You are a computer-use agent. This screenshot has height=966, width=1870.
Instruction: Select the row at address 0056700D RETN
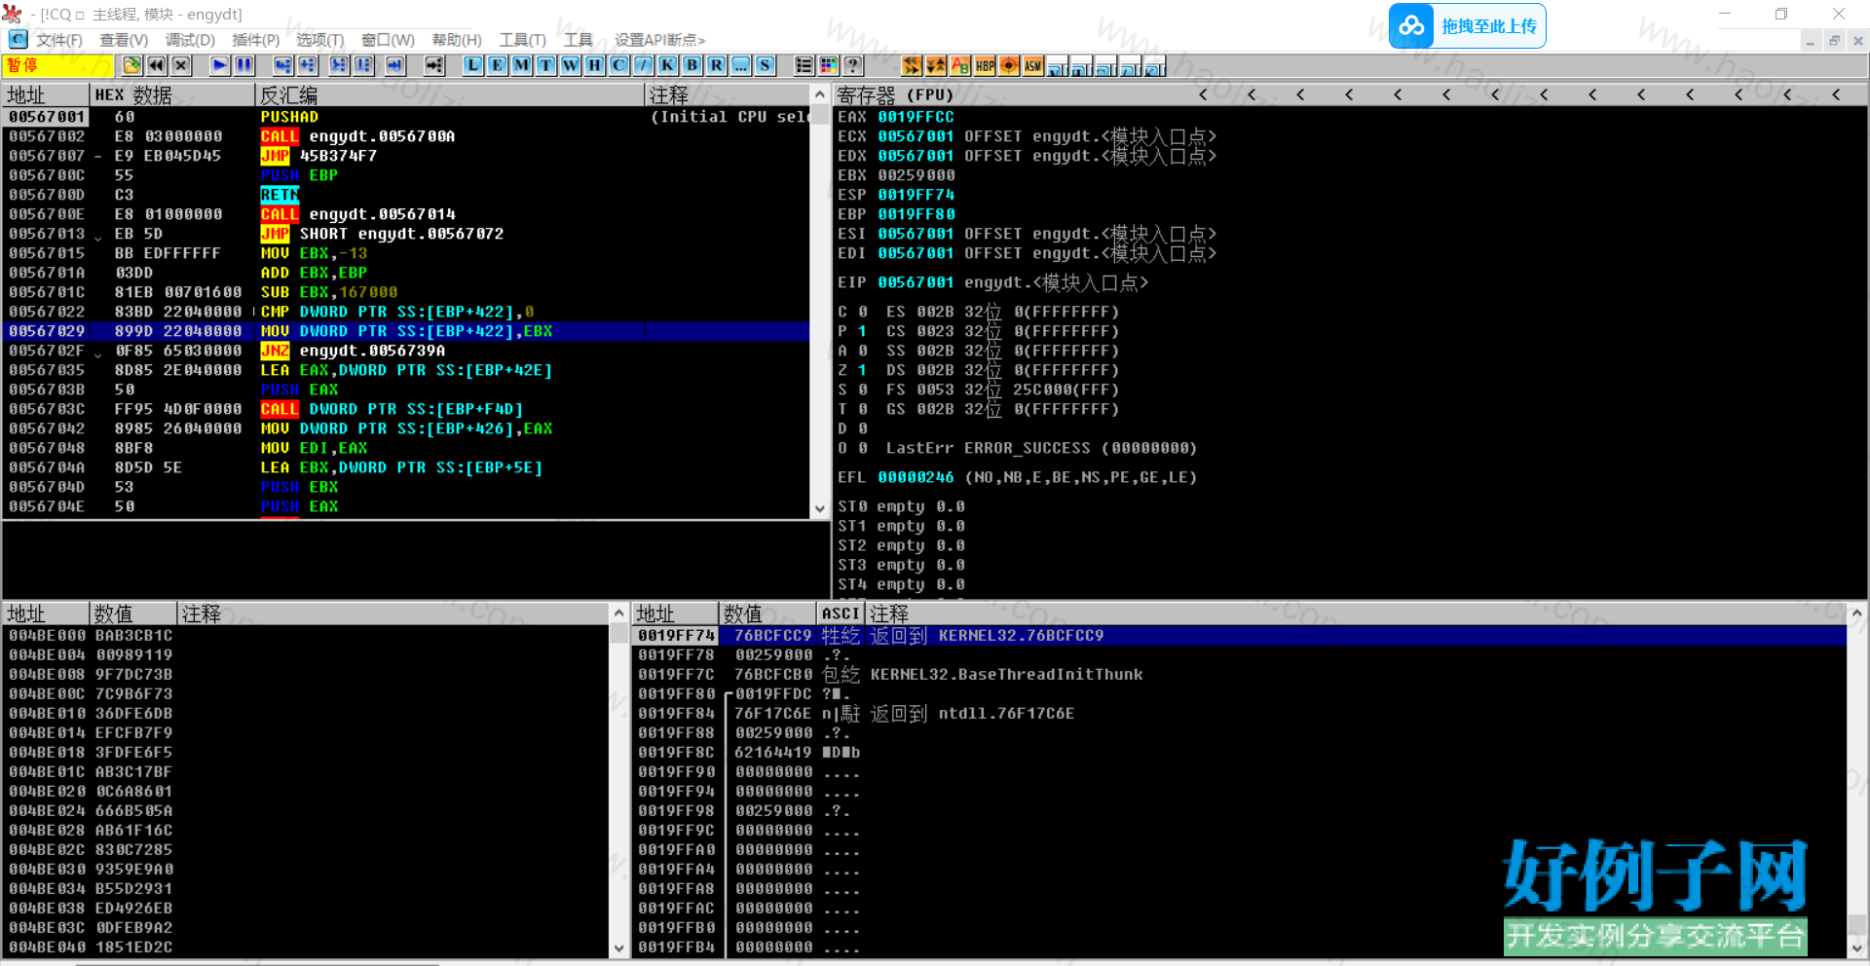(x=406, y=195)
